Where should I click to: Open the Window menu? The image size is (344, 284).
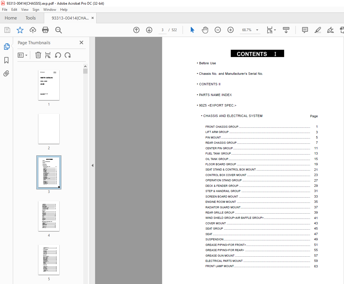(x=50, y=9)
